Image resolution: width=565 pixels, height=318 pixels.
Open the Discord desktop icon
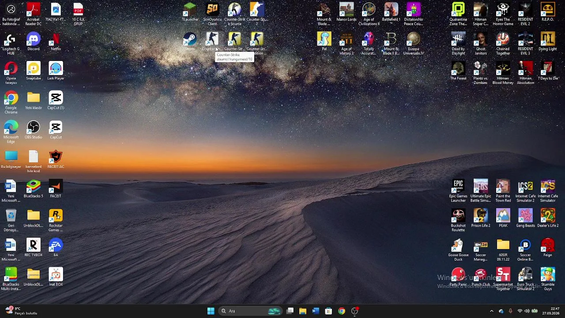pyautogui.click(x=33, y=42)
